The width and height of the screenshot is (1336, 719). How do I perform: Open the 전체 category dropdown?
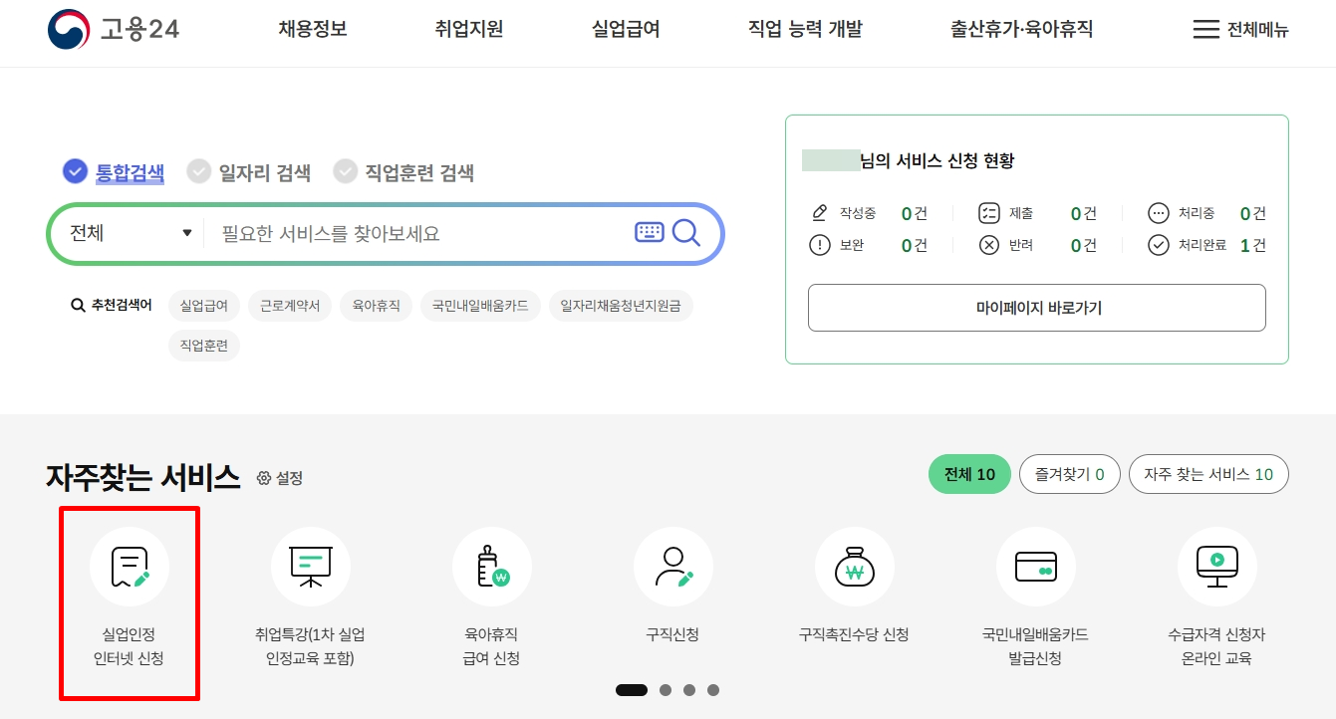point(126,233)
